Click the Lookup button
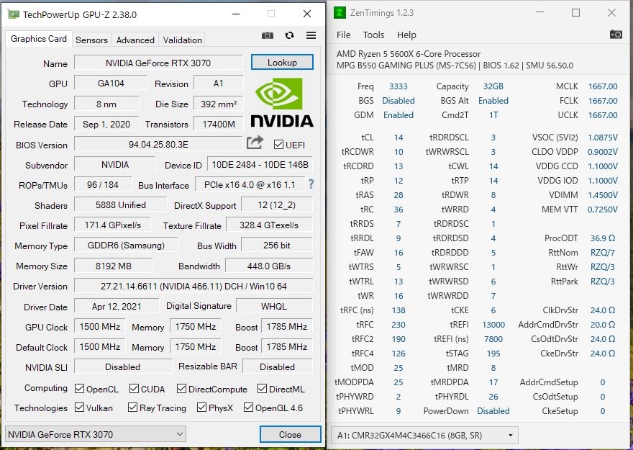Screen dimensions: 633x450 pyautogui.click(x=282, y=63)
